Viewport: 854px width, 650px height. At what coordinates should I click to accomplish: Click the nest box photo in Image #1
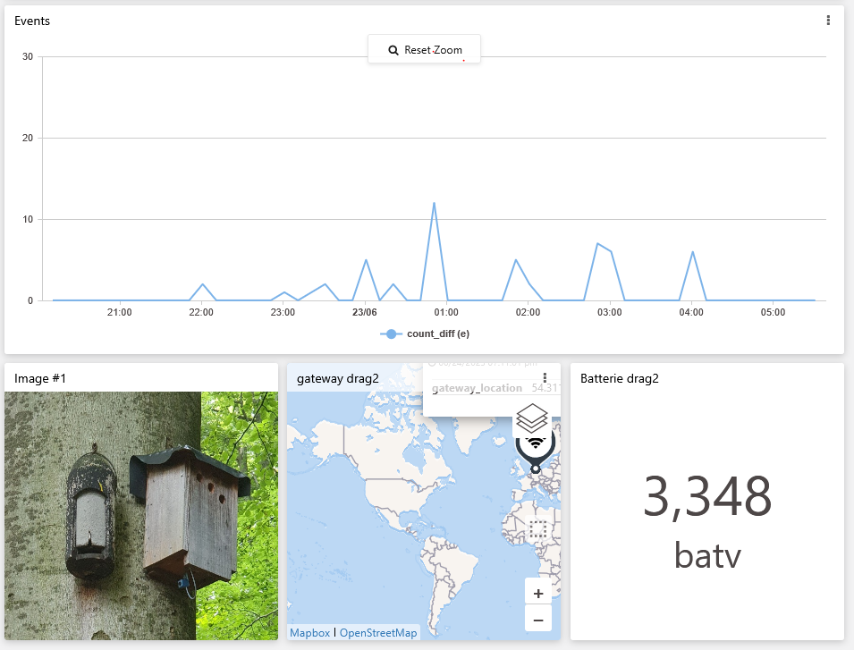click(141, 516)
